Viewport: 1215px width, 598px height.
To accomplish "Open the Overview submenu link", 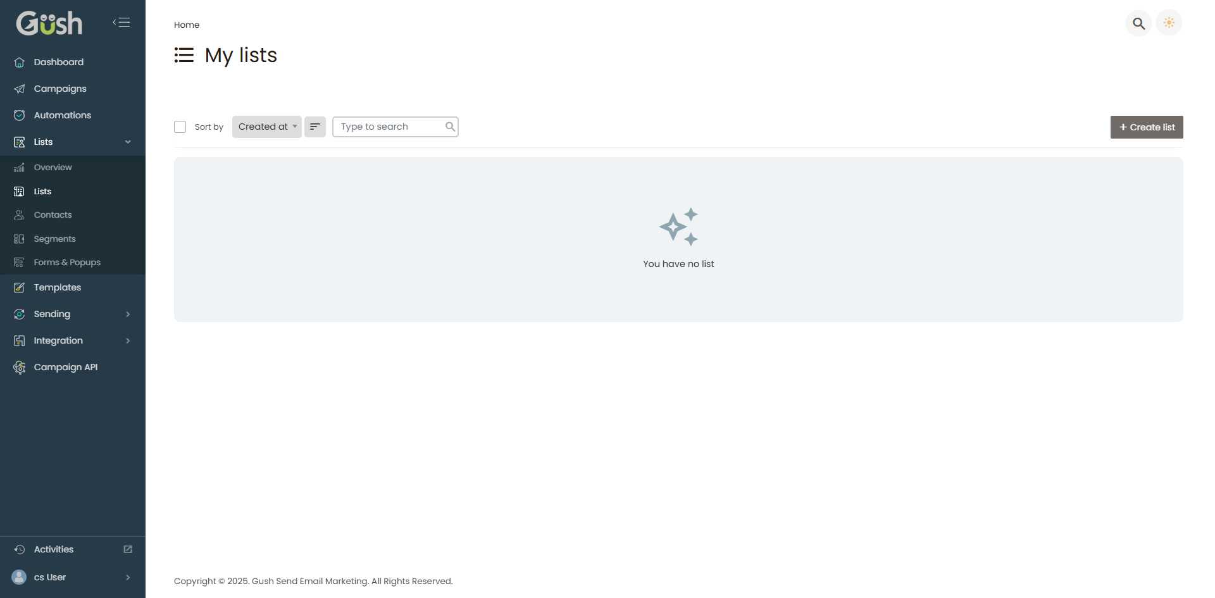I will pyautogui.click(x=73, y=167).
